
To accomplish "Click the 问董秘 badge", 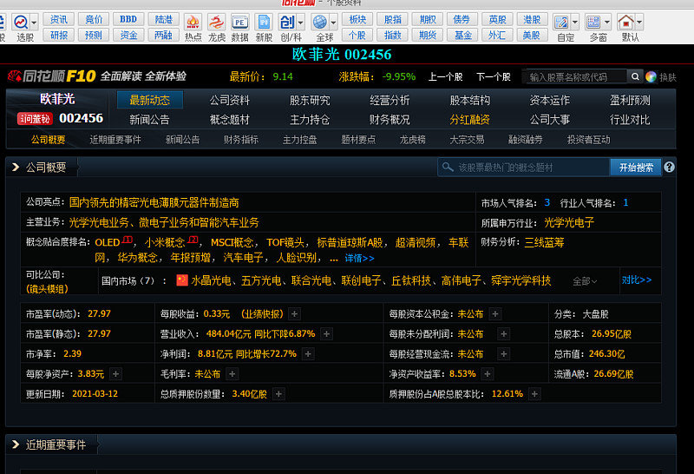I will pyautogui.click(x=35, y=119).
